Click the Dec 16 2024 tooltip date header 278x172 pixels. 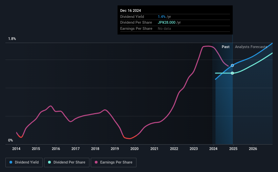click(130, 10)
